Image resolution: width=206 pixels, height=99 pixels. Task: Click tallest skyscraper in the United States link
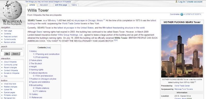click(75, 28)
